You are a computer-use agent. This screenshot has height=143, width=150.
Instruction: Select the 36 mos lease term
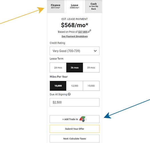point(75,67)
